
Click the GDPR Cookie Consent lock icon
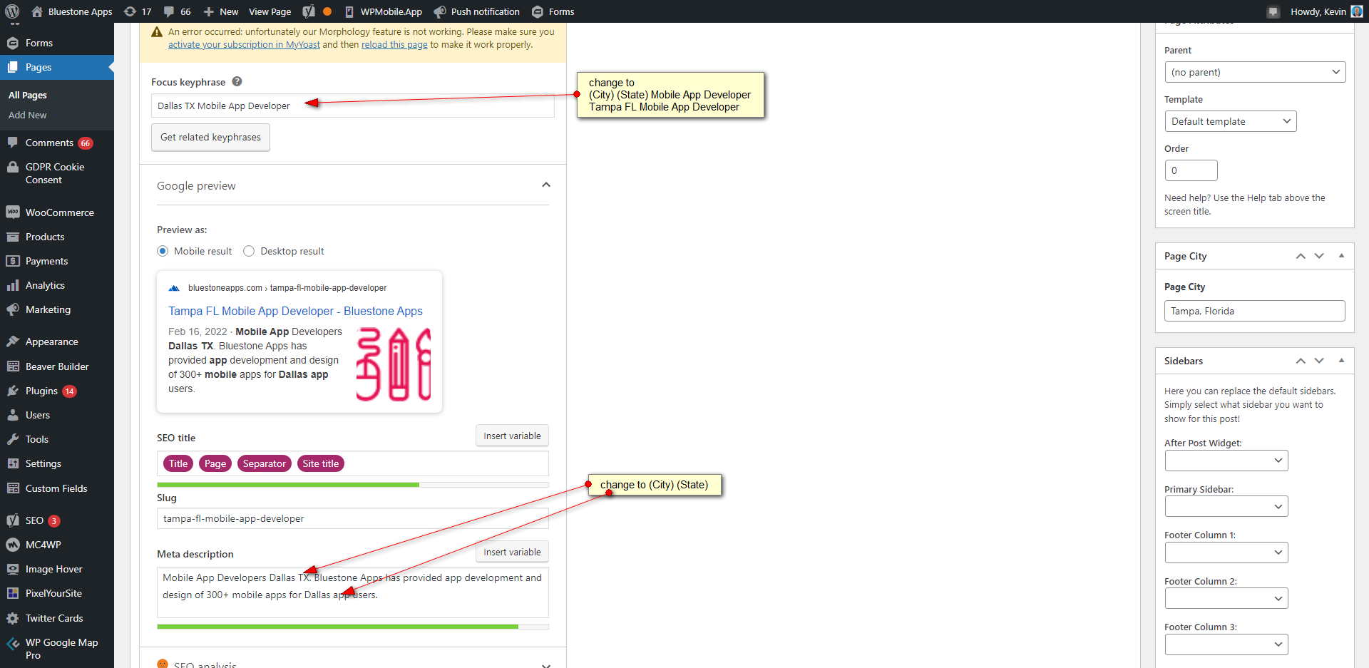point(13,167)
